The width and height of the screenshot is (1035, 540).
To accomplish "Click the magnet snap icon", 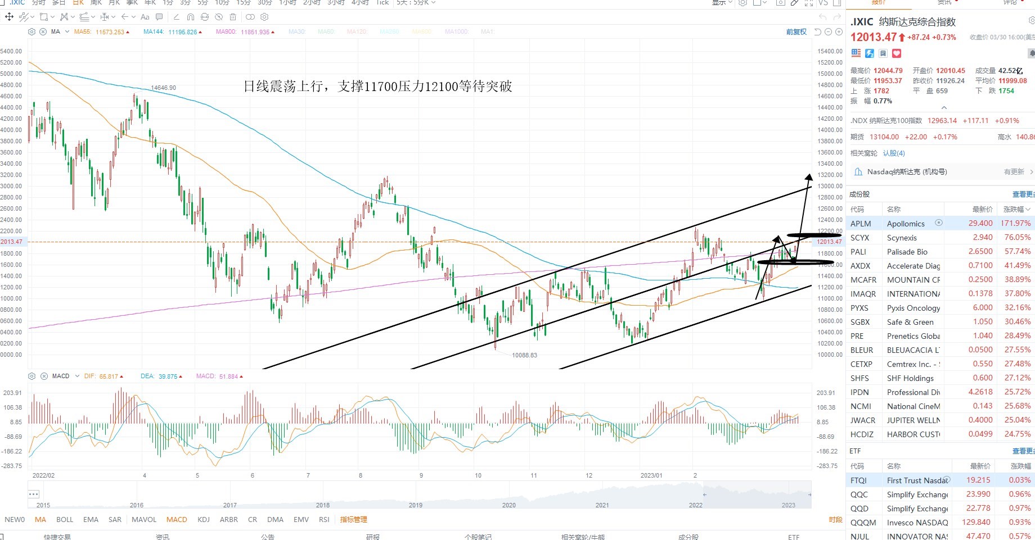I will click(x=191, y=17).
